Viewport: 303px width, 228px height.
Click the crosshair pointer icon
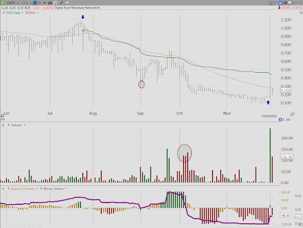tap(294, 3)
